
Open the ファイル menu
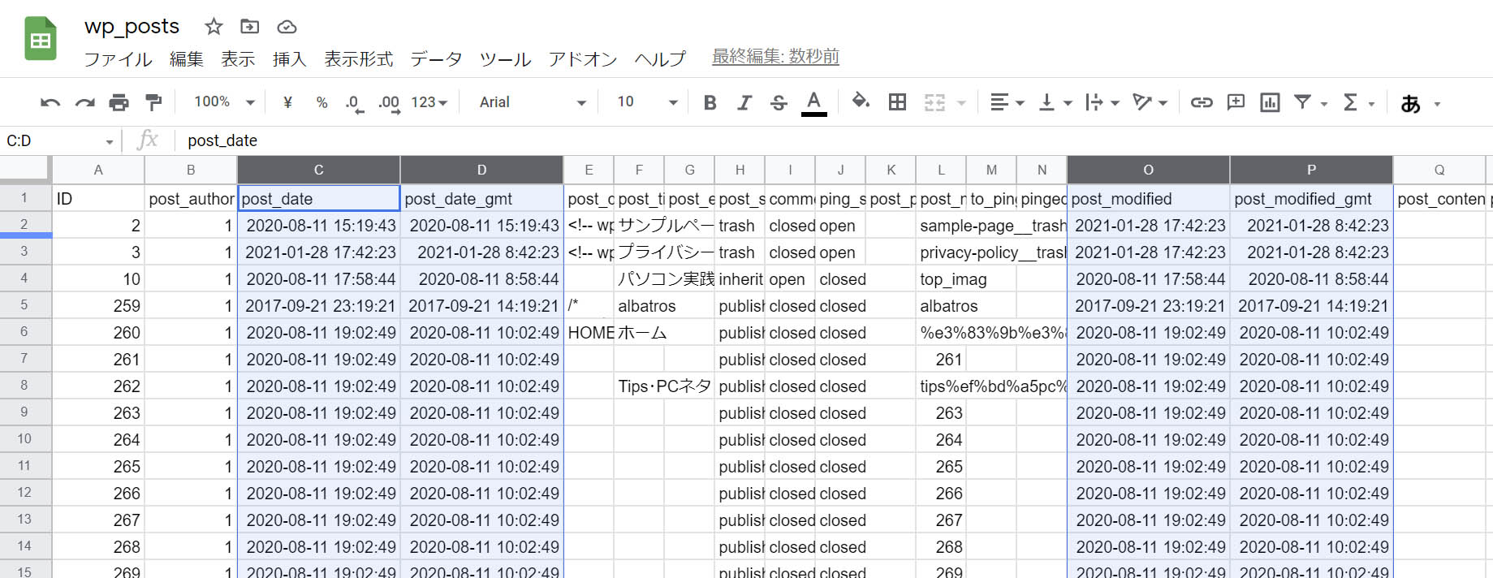[x=119, y=59]
